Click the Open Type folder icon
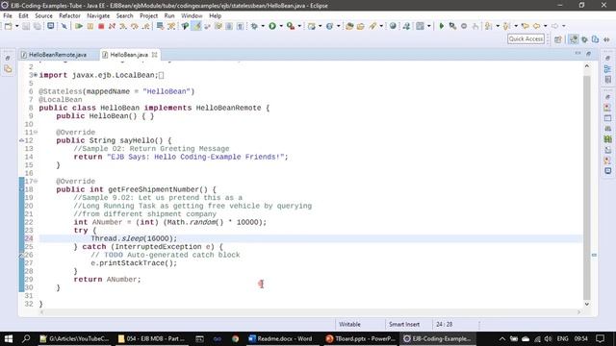Screen dimensions: 616x346 coord(349,26)
